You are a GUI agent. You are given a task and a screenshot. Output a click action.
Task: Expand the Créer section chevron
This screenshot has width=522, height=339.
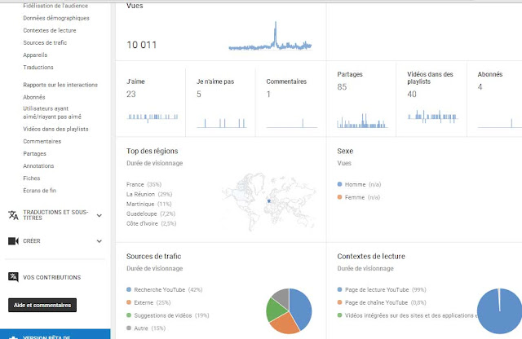[x=100, y=241]
